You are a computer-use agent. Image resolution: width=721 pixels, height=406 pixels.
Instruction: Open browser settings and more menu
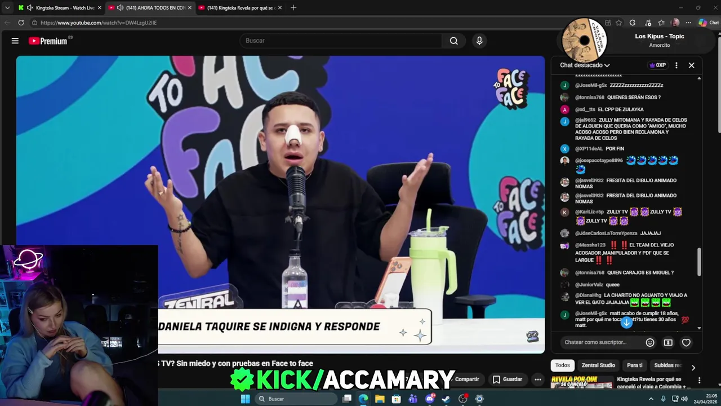688,23
